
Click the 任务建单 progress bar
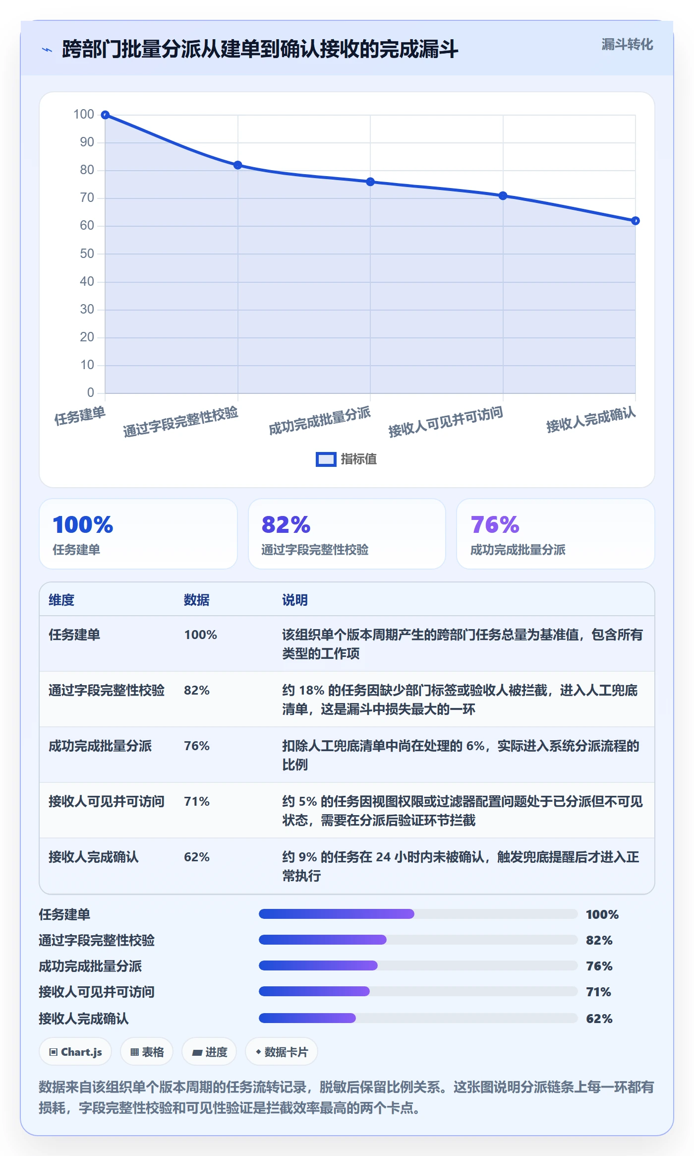pyautogui.click(x=418, y=914)
